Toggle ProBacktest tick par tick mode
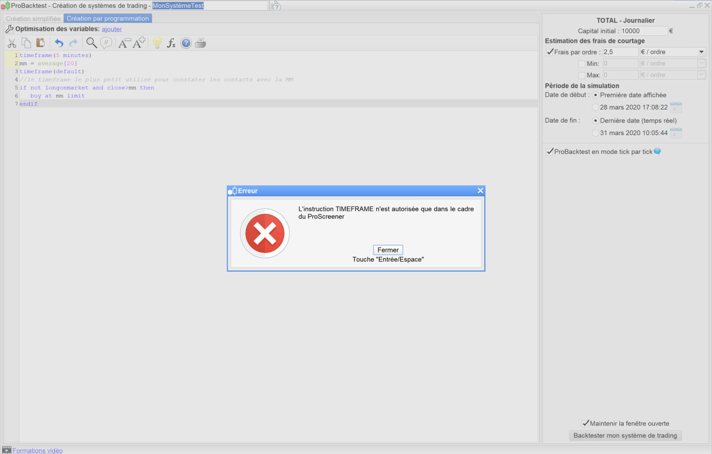This screenshot has width=712, height=454. point(550,152)
